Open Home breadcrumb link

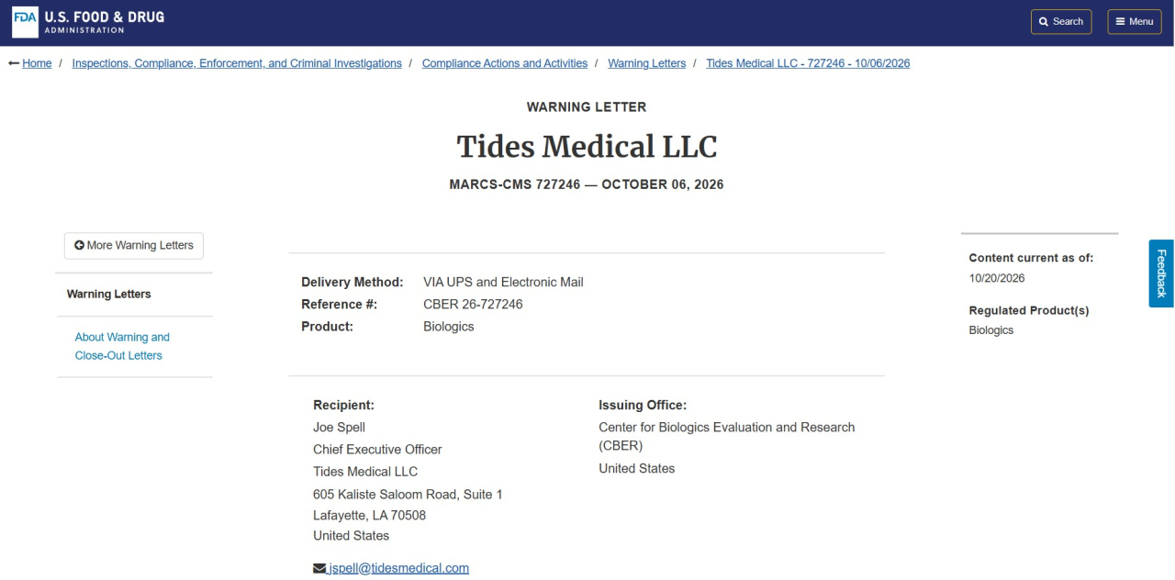coord(37,63)
